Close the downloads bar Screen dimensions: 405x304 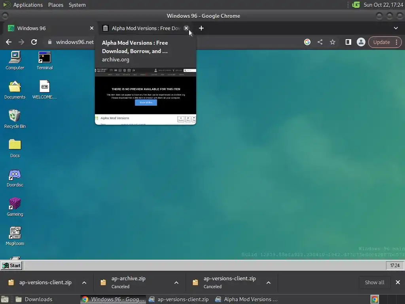click(x=398, y=282)
